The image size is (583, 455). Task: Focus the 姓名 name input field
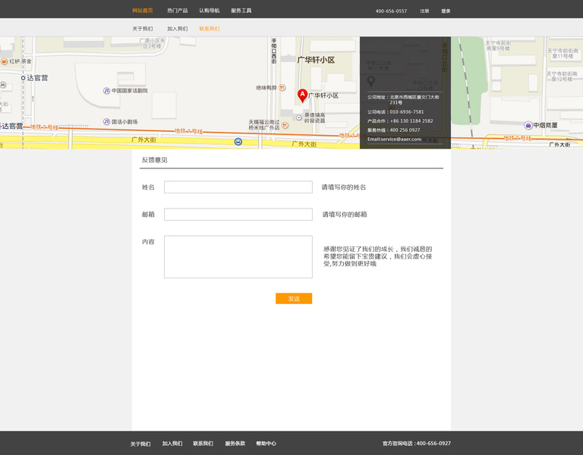(x=238, y=187)
